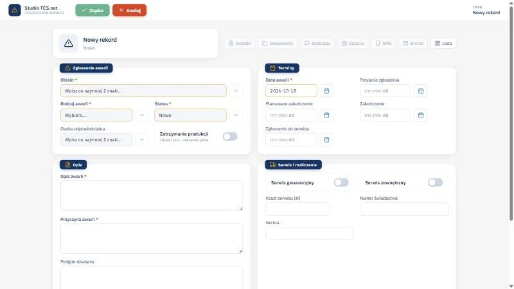Click the Terminy section badge
This screenshot has width=514, height=289.
click(x=282, y=68)
